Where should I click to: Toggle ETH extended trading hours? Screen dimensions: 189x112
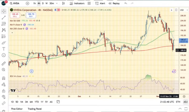coord(178,102)
